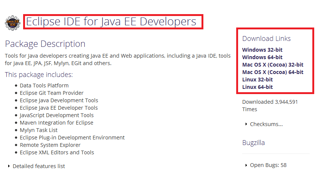Click Data Tools Platform list item

coord(44,86)
